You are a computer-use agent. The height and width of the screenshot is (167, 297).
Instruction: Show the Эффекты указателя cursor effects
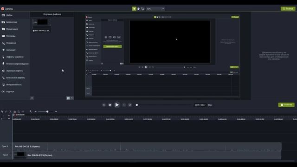point(15,57)
